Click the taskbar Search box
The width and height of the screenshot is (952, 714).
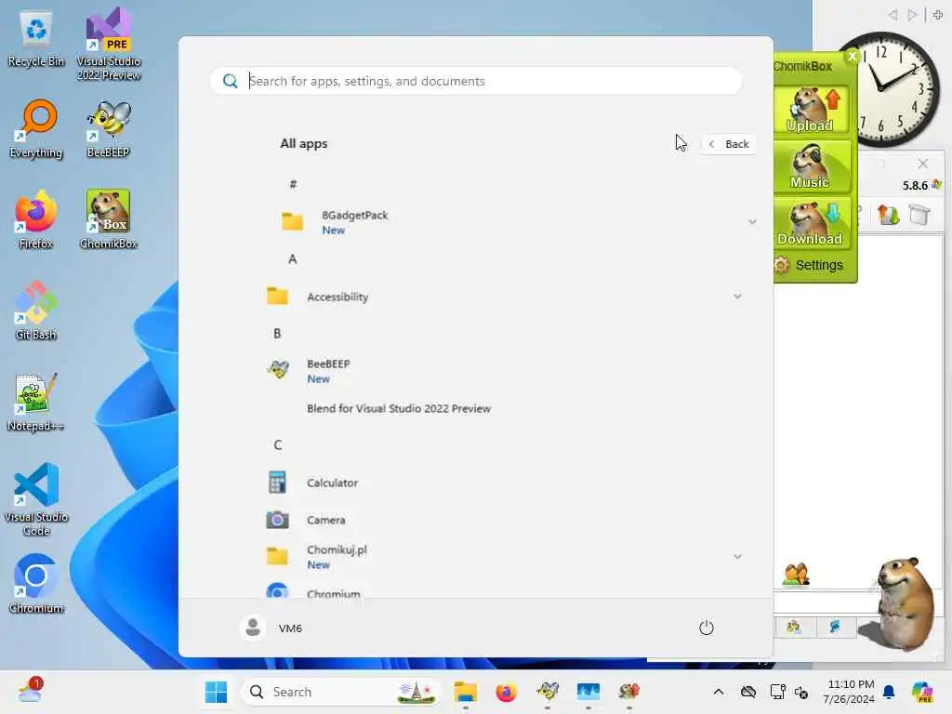(341, 692)
